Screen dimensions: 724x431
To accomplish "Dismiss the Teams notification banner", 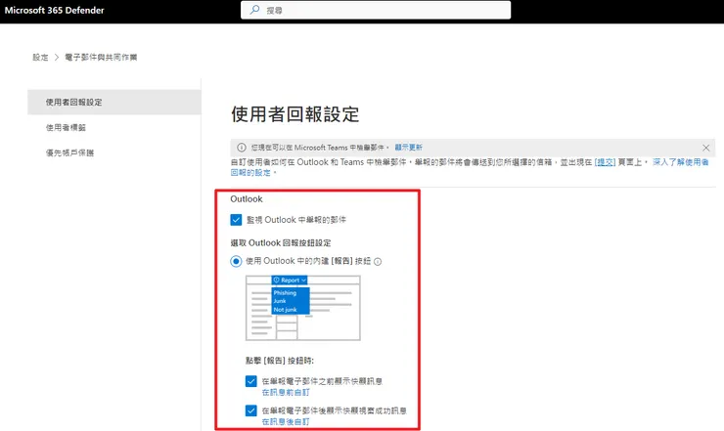I will 706,148.
